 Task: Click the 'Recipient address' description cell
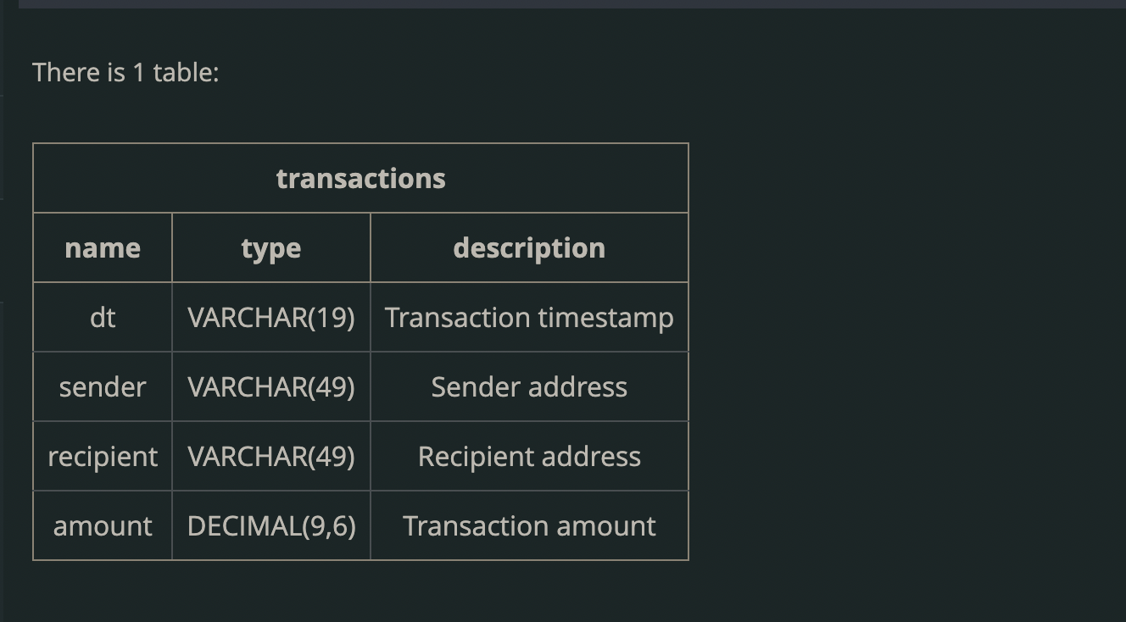(x=529, y=457)
